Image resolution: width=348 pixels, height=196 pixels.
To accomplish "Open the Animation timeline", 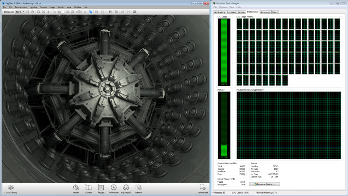I will click(114, 189).
